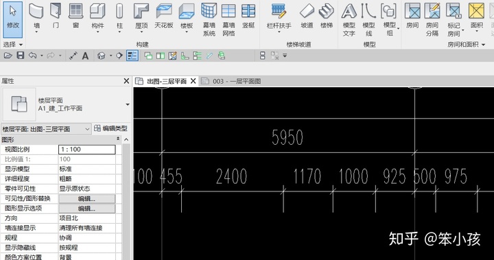The width and height of the screenshot is (494, 260).
Task: Click the 显示模型 value 标准
Action: click(x=66, y=169)
